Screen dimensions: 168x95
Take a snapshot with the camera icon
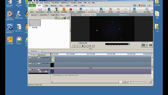point(150,45)
